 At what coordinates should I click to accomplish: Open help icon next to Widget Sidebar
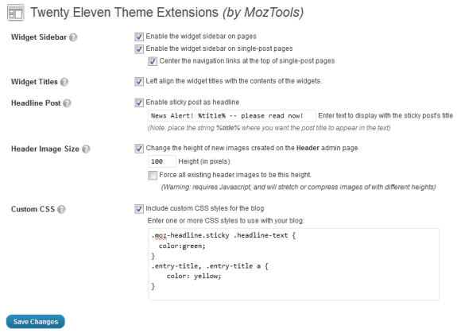[73, 37]
